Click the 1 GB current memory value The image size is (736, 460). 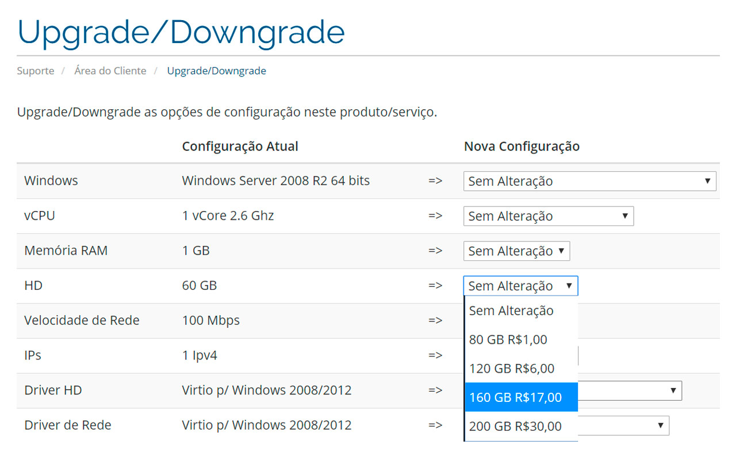click(196, 251)
